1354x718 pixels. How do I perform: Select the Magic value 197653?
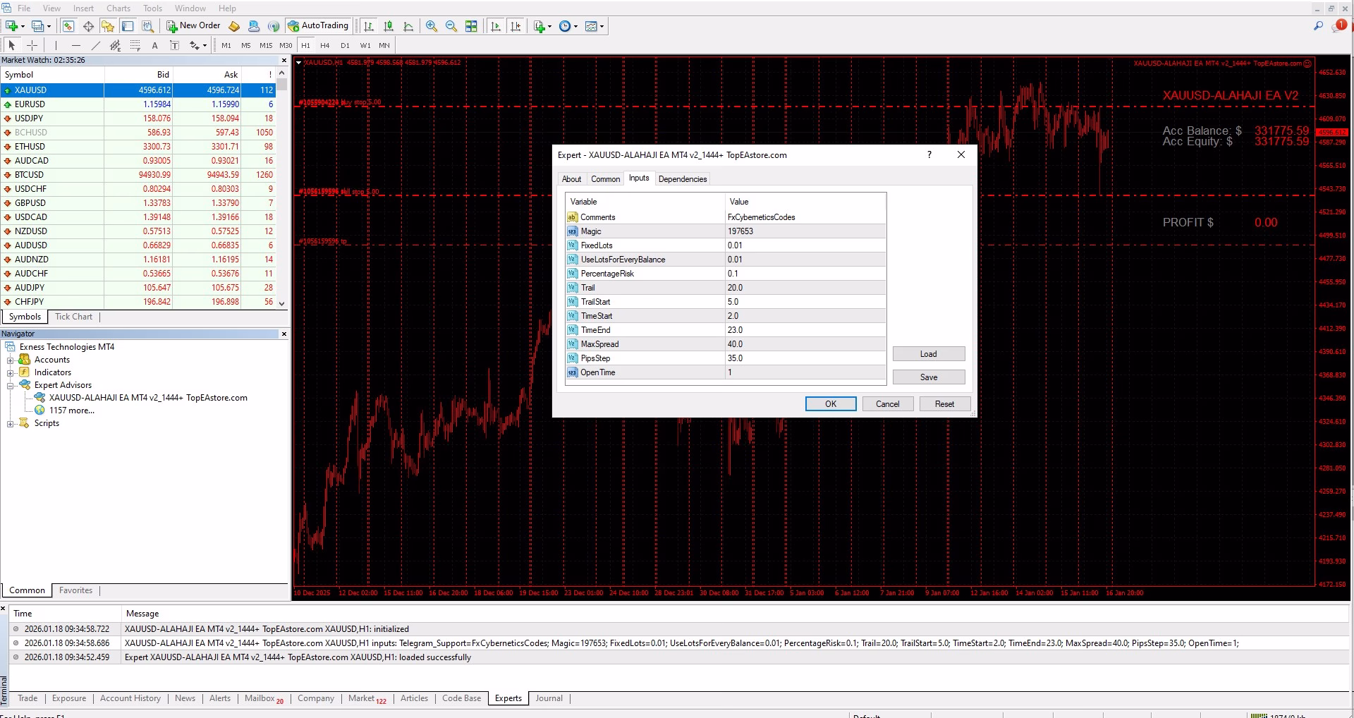(805, 231)
